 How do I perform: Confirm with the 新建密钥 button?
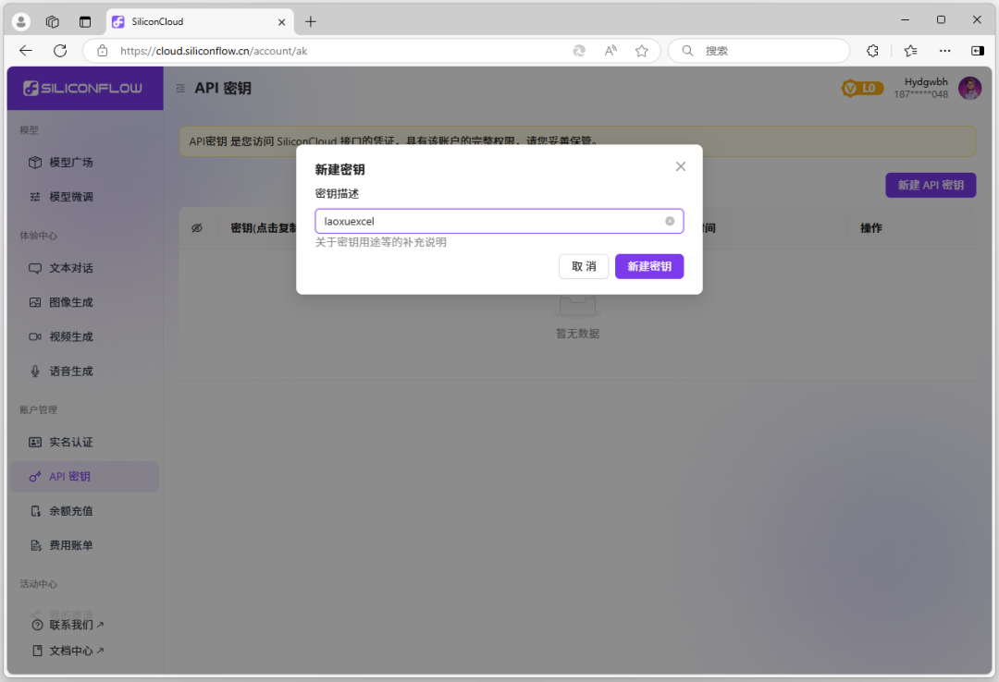(x=649, y=266)
